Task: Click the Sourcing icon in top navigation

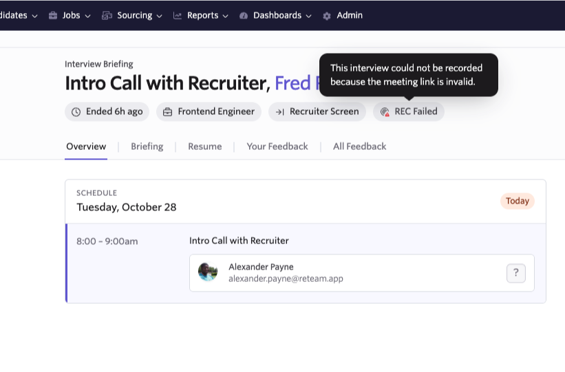Action: [x=107, y=16]
